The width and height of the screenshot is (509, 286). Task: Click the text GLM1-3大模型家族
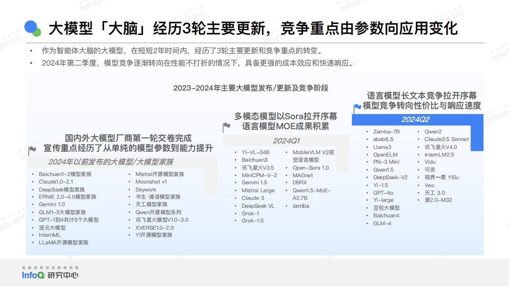pyautogui.click(x=62, y=212)
